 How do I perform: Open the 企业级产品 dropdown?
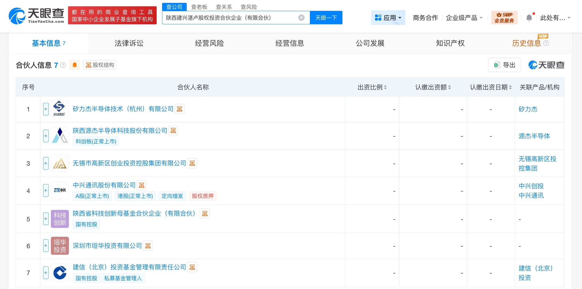464,18
